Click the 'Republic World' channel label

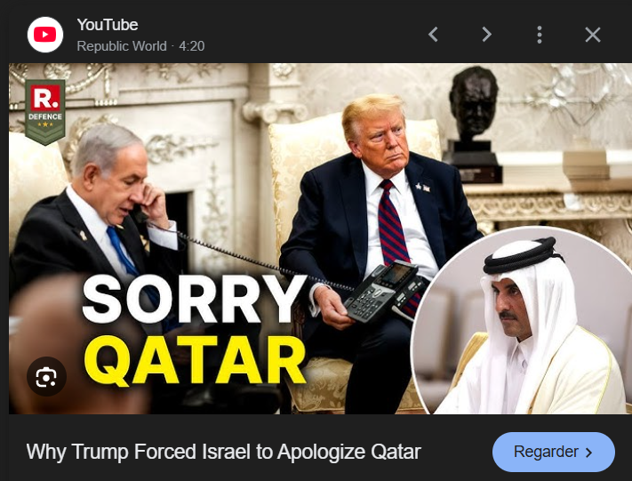coord(122,46)
